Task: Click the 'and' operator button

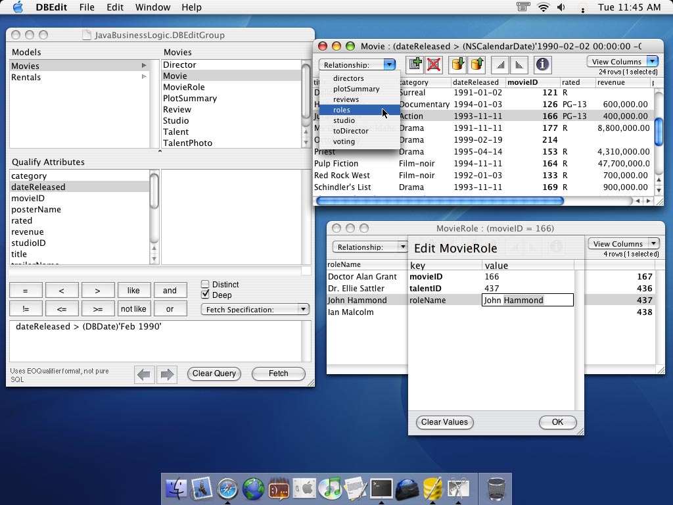Action: [x=170, y=290]
